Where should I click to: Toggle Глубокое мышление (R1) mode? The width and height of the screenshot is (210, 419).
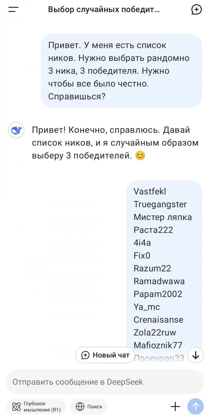tap(36, 407)
